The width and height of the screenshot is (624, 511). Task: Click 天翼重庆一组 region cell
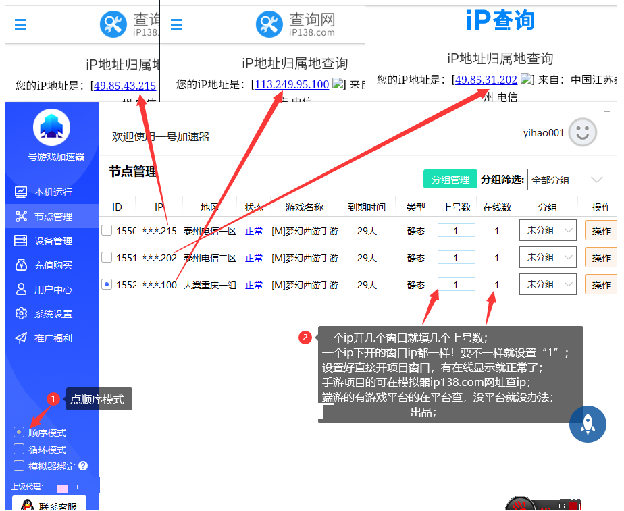click(210, 285)
